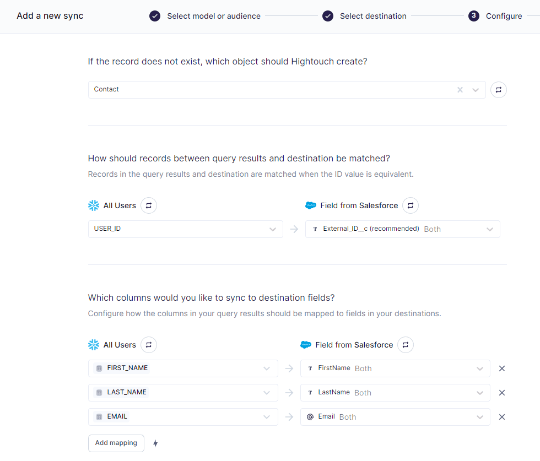540x461 pixels.
Task: Open the LastName destination field dropdown
Action: coord(395,393)
